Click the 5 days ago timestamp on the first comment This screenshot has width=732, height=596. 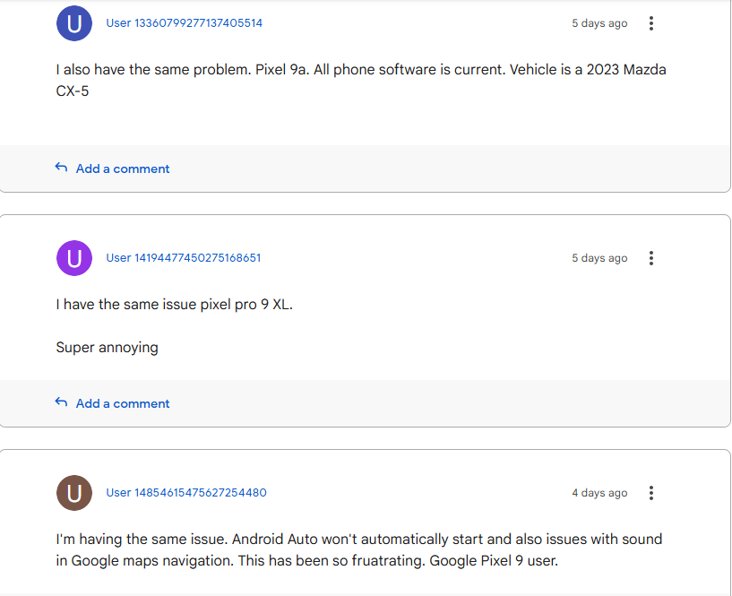pyautogui.click(x=599, y=23)
